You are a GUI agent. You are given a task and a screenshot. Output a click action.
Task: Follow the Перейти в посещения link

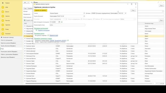pyautogui.click(x=44, y=30)
